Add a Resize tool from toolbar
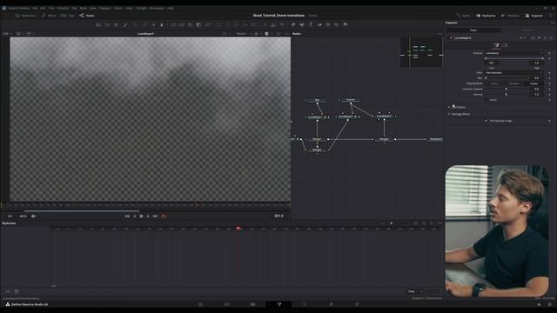The height and width of the screenshot is (313, 557). pos(199,25)
